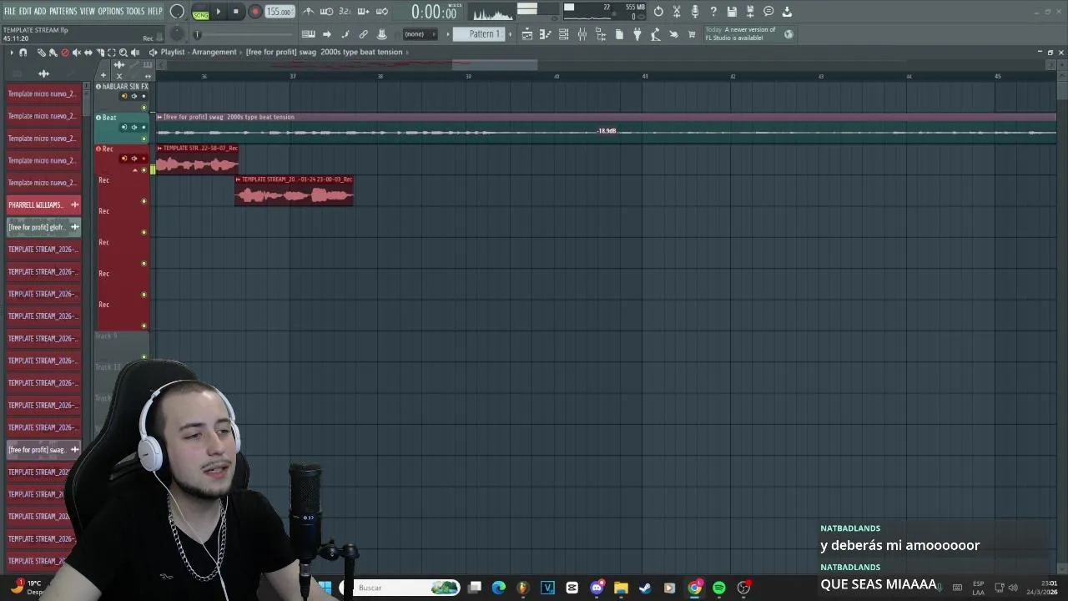1068x601 pixels.
Task: Open the tempo tapper icon
Action: (655, 34)
